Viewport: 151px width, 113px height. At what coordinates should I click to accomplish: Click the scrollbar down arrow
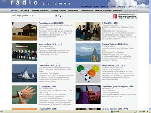pos(150,109)
